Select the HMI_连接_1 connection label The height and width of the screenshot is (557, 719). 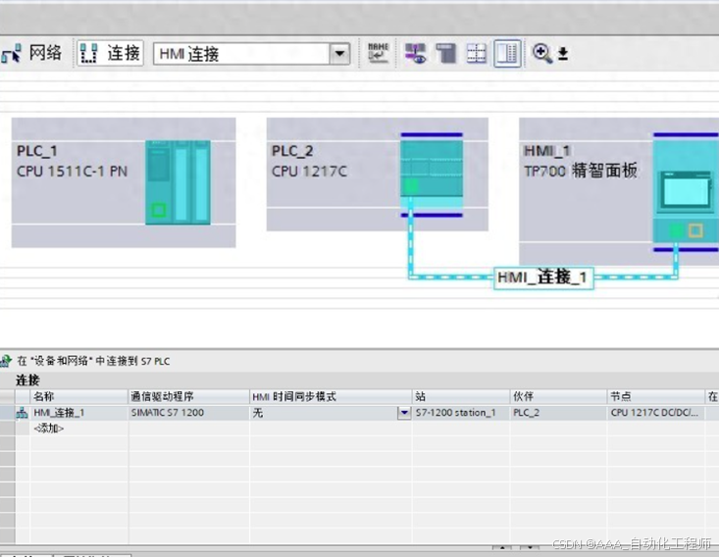point(543,278)
